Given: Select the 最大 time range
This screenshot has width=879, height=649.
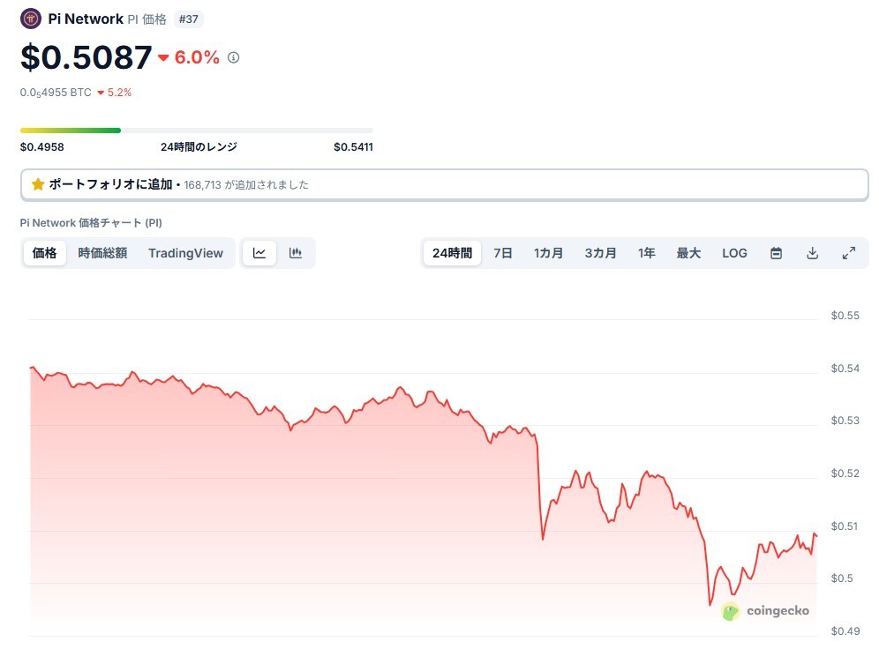Looking at the screenshot, I should coord(688,253).
